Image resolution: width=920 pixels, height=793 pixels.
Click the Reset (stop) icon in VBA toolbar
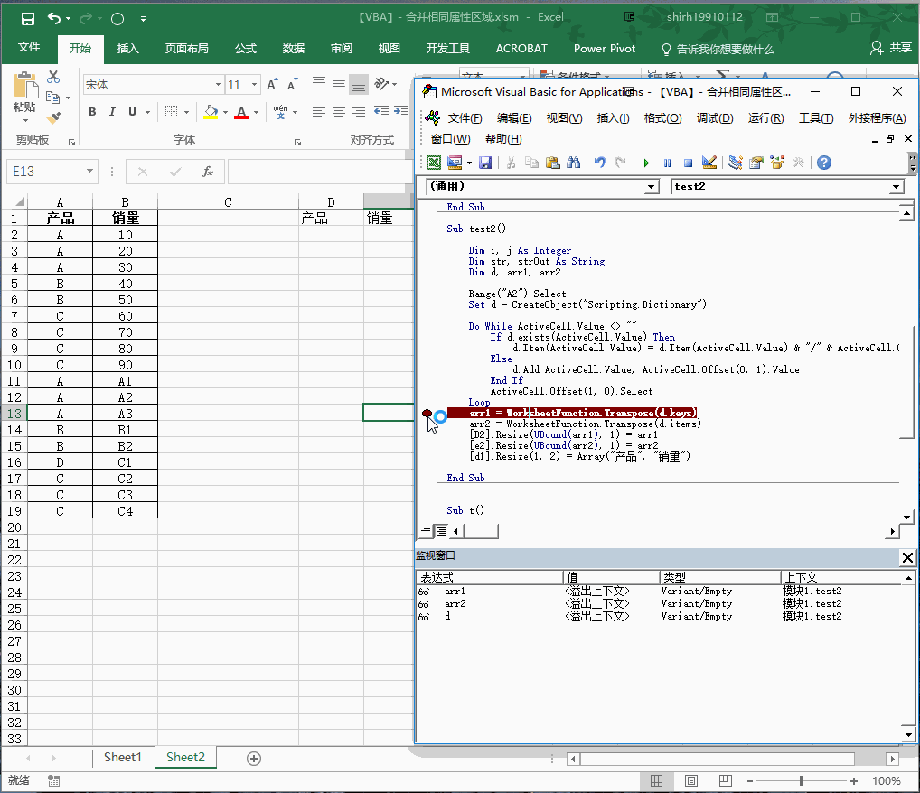688,163
